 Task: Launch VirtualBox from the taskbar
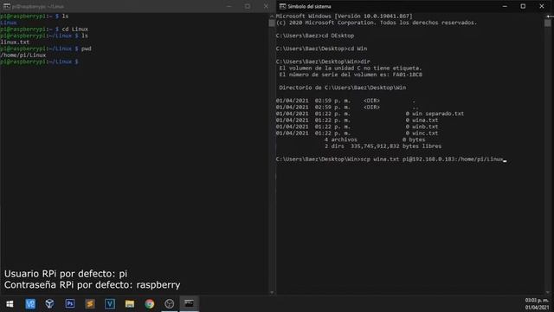[49, 303]
